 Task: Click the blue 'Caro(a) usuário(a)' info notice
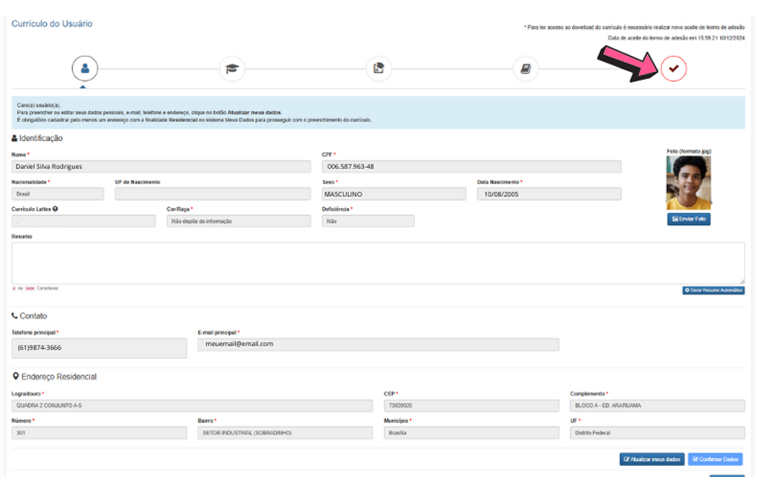378,113
